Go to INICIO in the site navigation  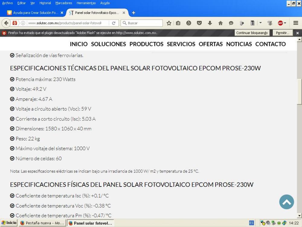click(79, 44)
